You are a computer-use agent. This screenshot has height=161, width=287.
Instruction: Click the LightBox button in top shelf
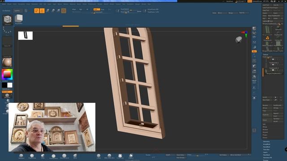[18, 11]
